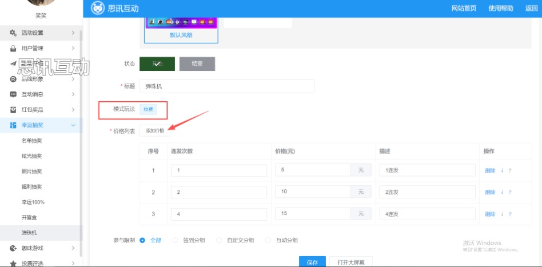Viewport: 542px width, 267px height.
Task: Choose the 自定义分组 radio option
Action: click(x=220, y=240)
